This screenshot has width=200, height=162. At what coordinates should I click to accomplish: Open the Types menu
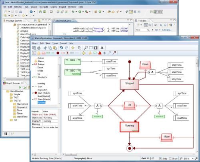(55, 43)
